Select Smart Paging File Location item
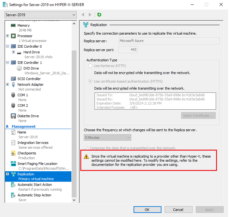The image size is (230, 217). click(37, 164)
